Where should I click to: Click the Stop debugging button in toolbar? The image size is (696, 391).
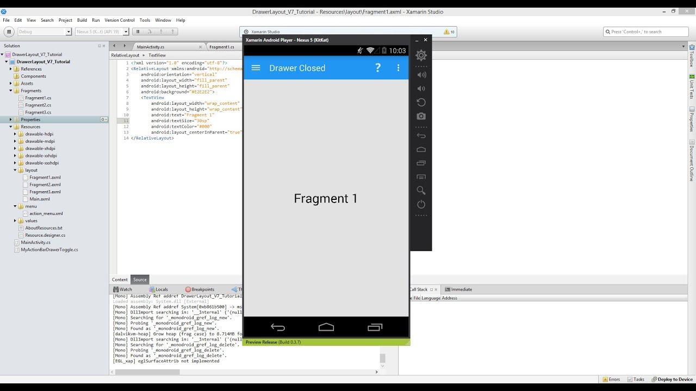tap(9, 32)
